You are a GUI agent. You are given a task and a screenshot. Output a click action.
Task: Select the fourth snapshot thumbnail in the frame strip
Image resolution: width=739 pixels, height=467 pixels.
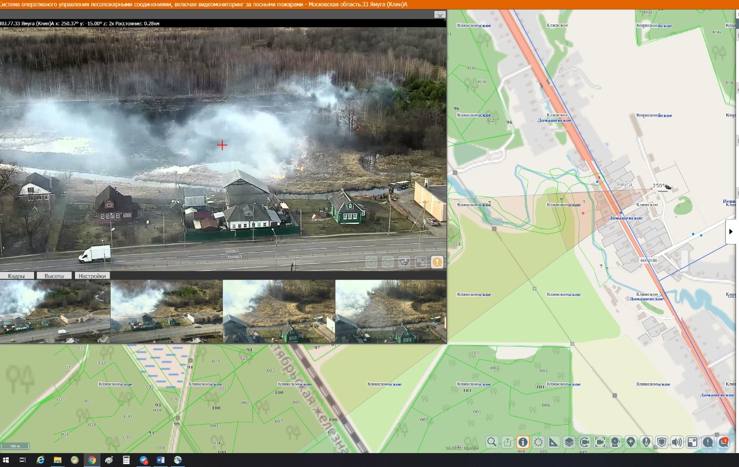(x=391, y=312)
